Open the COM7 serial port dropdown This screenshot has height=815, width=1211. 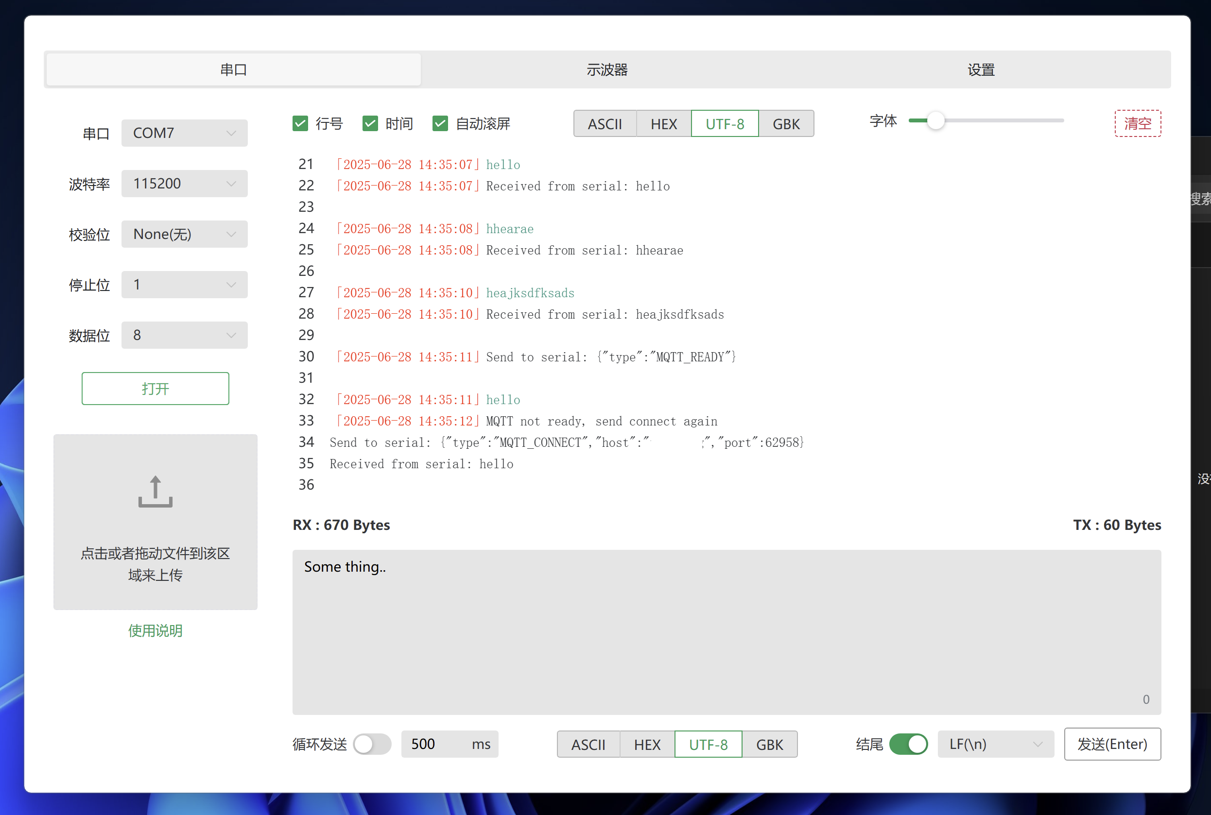(x=185, y=133)
